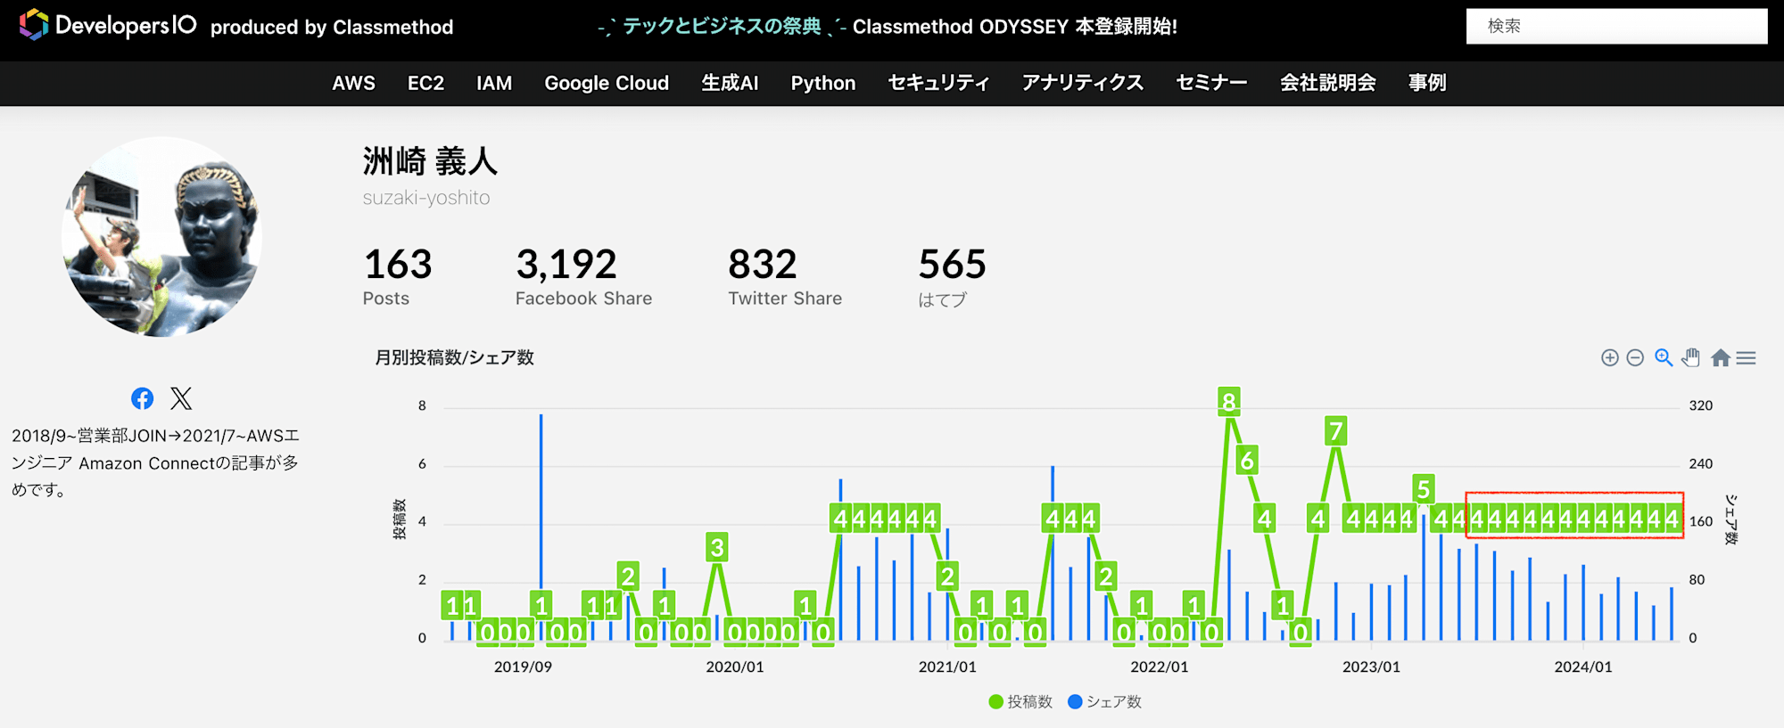Click the 2020/01 x-axis label
Image resolution: width=1784 pixels, height=728 pixels.
point(735,667)
